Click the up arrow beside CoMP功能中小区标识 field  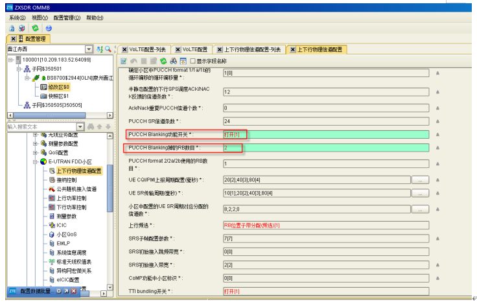[437, 278]
